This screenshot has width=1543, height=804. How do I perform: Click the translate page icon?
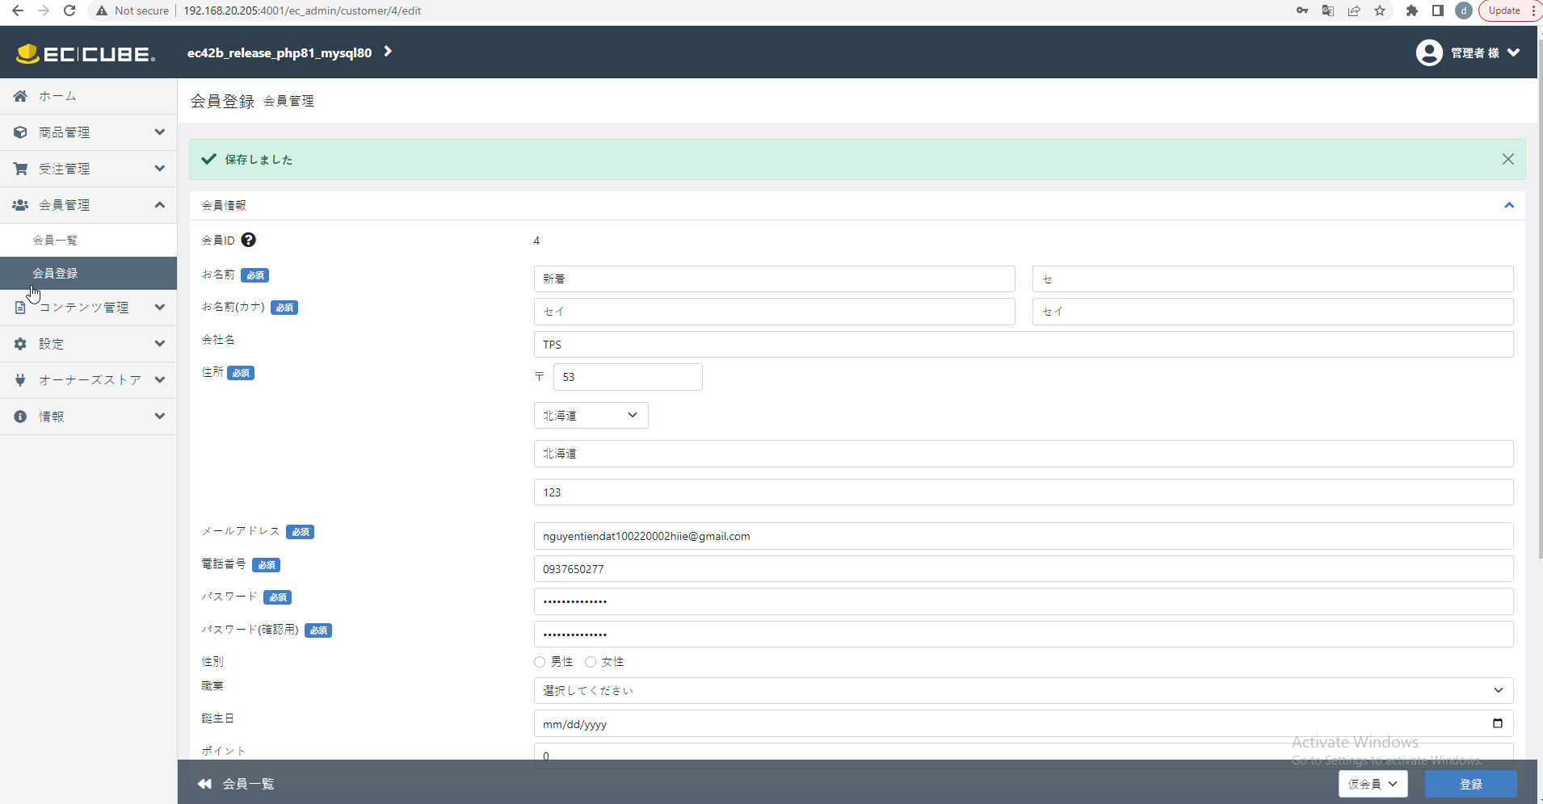(1328, 10)
